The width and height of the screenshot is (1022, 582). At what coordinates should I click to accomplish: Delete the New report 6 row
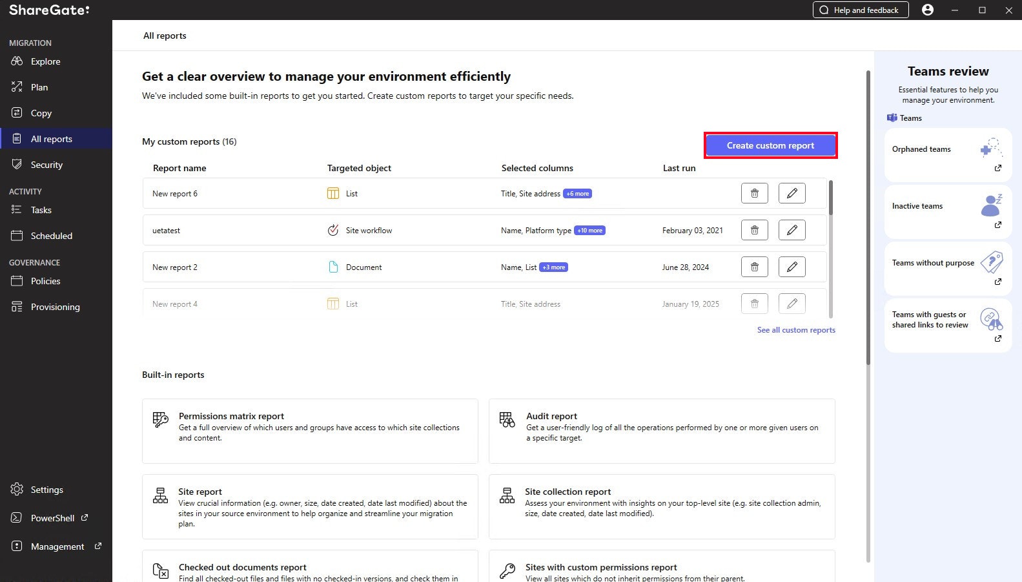pyautogui.click(x=754, y=193)
